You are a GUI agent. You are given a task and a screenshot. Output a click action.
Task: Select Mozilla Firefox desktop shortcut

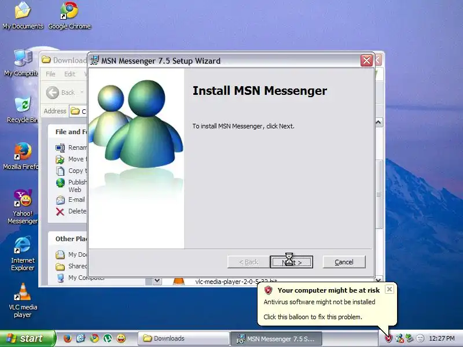click(21, 156)
